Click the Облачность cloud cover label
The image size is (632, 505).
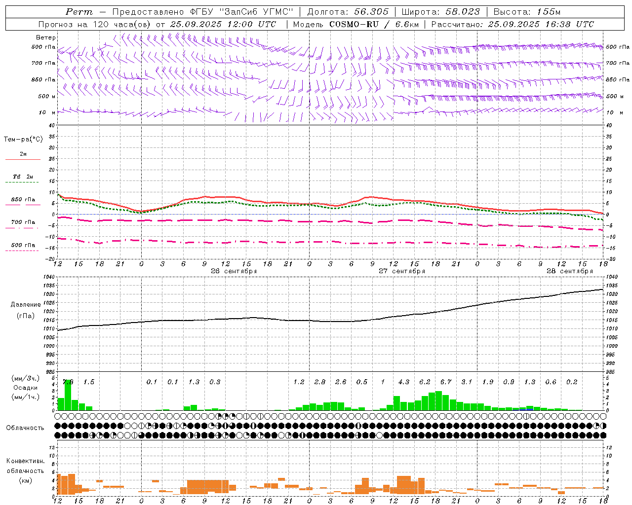coord(25,428)
